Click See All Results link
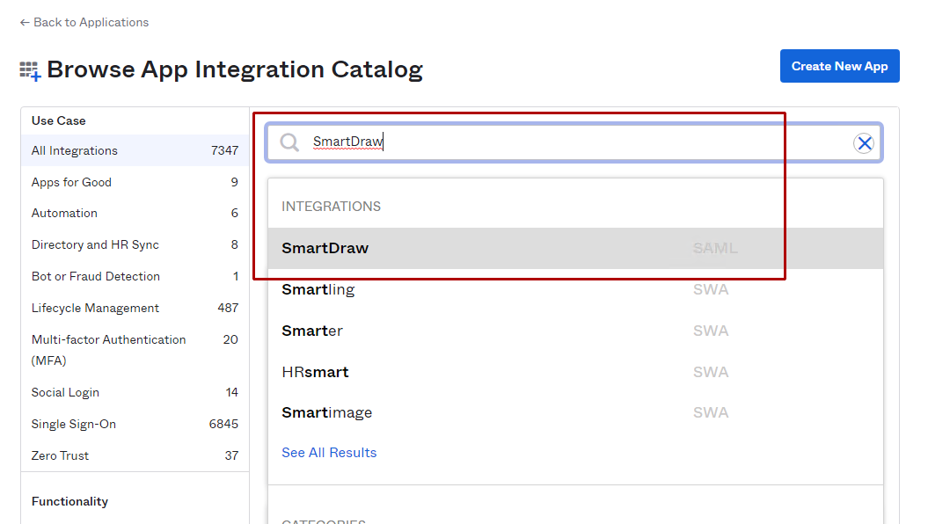Screen dimensions: 928x524 coord(329,453)
